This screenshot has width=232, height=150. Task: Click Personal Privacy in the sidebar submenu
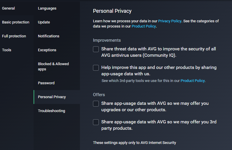52,97
